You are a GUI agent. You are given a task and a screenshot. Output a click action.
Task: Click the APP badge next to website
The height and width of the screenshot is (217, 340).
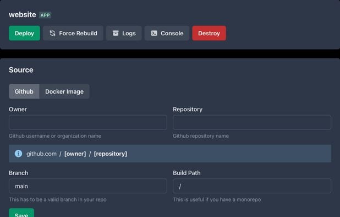45,15
